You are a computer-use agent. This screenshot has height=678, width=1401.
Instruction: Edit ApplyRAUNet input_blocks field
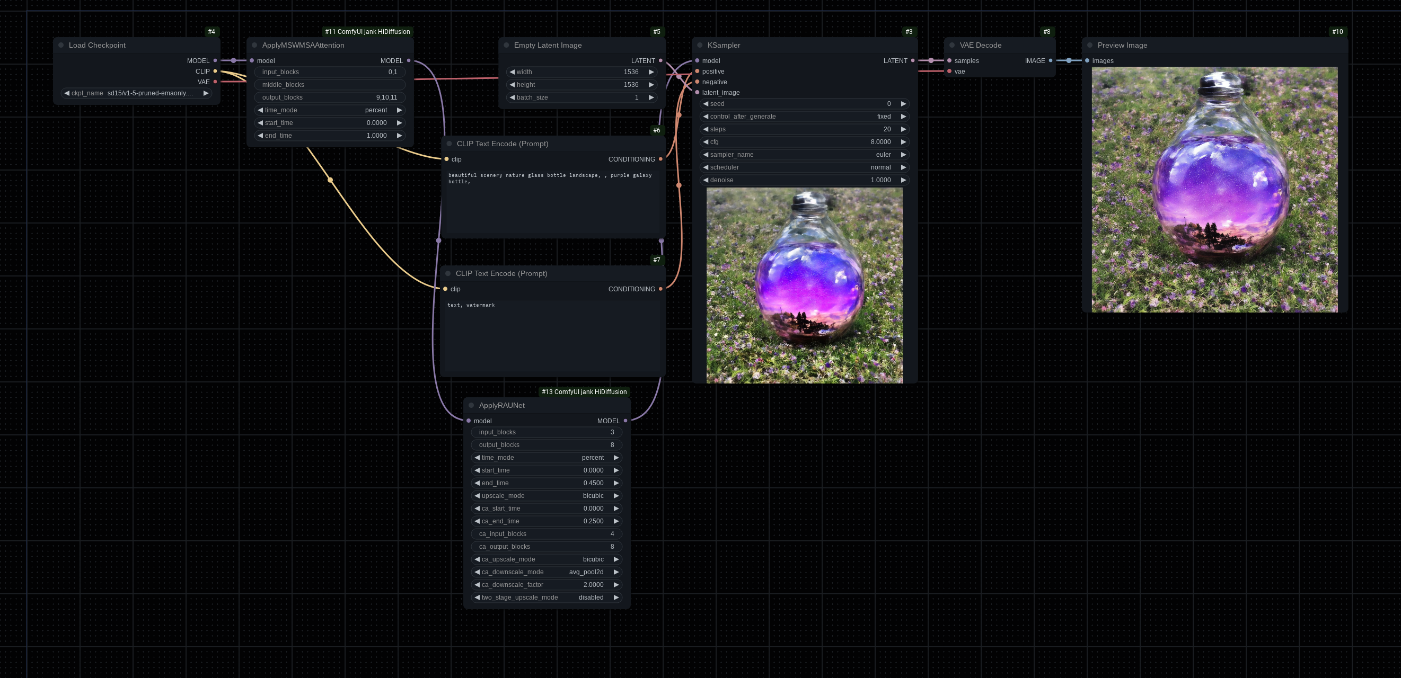[547, 432]
